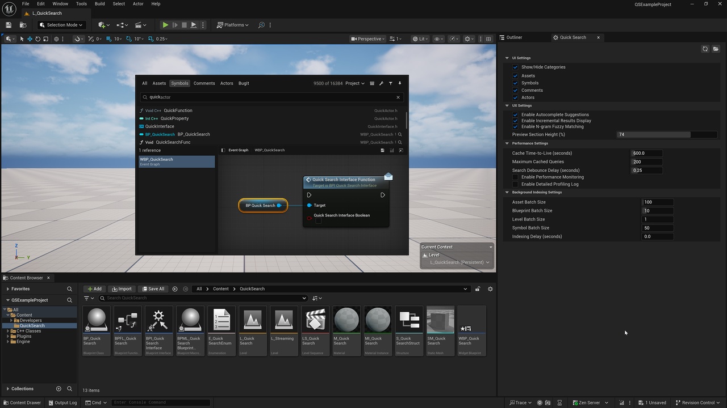Save the current level with the floppy disk icon
This screenshot has width=727, height=408.
click(9, 25)
